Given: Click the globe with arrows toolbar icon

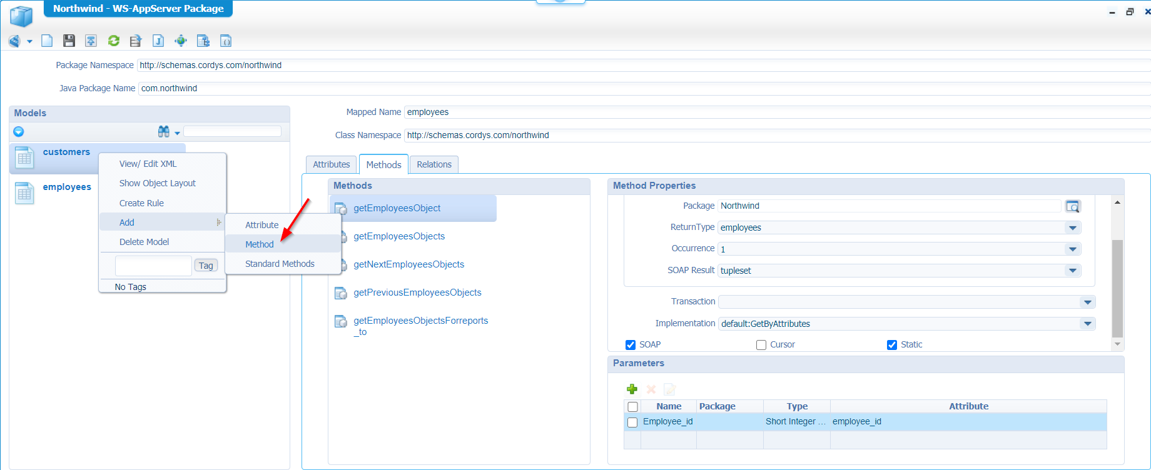Looking at the screenshot, I should tap(181, 41).
